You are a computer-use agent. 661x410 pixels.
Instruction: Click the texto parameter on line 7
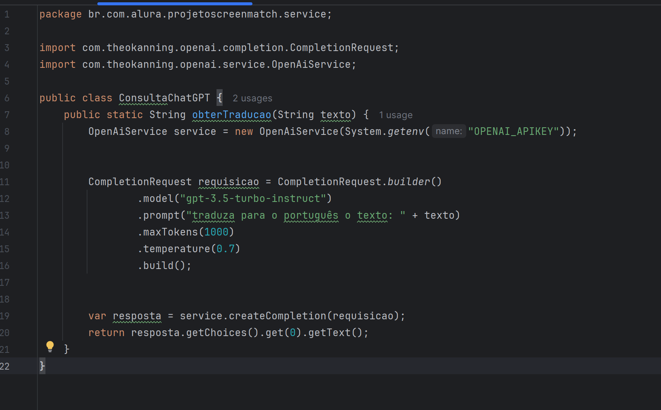336,115
